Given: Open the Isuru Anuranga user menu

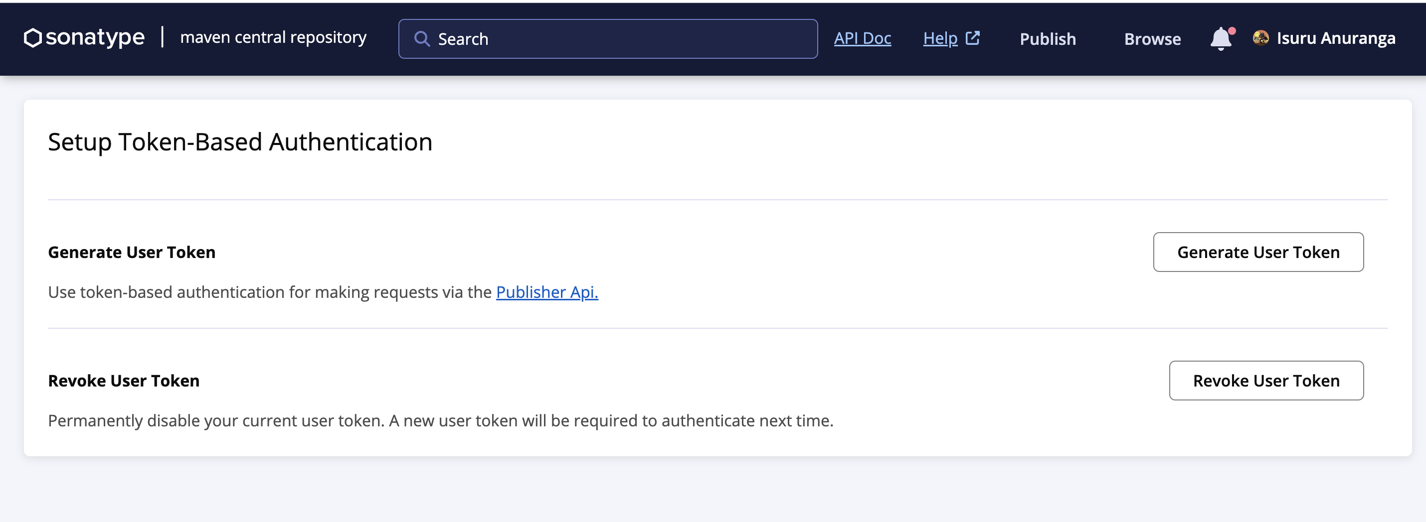Looking at the screenshot, I should tap(1324, 38).
